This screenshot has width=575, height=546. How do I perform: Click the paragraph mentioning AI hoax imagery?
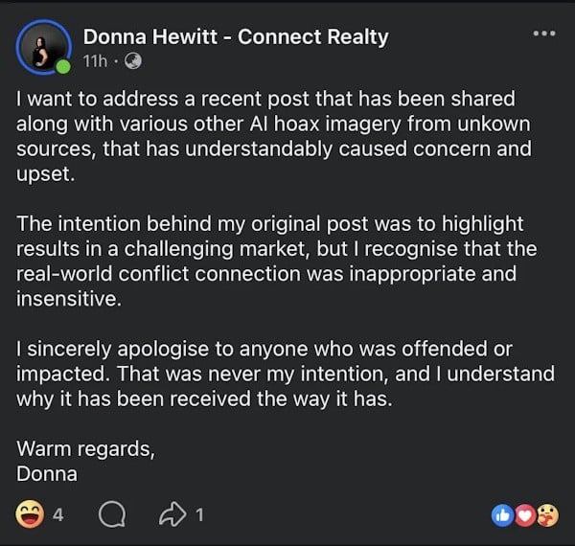(x=273, y=136)
